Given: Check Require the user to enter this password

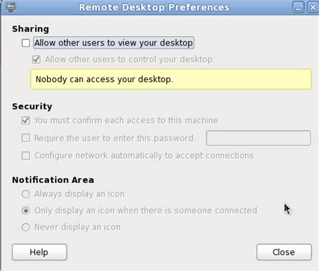Looking at the screenshot, I should pyautogui.click(x=26, y=138).
